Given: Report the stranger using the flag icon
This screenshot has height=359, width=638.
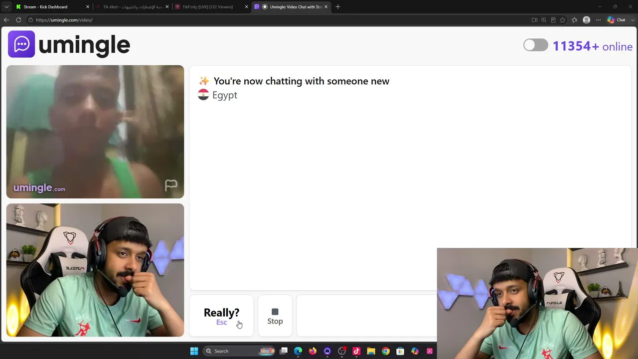Looking at the screenshot, I should point(171,185).
